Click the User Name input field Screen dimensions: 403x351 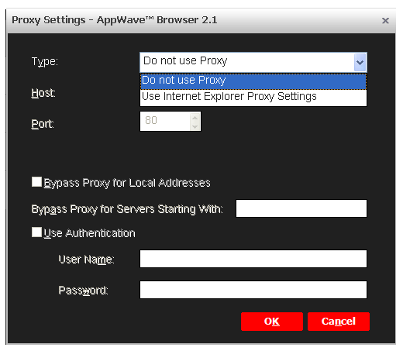pyautogui.click(x=253, y=259)
